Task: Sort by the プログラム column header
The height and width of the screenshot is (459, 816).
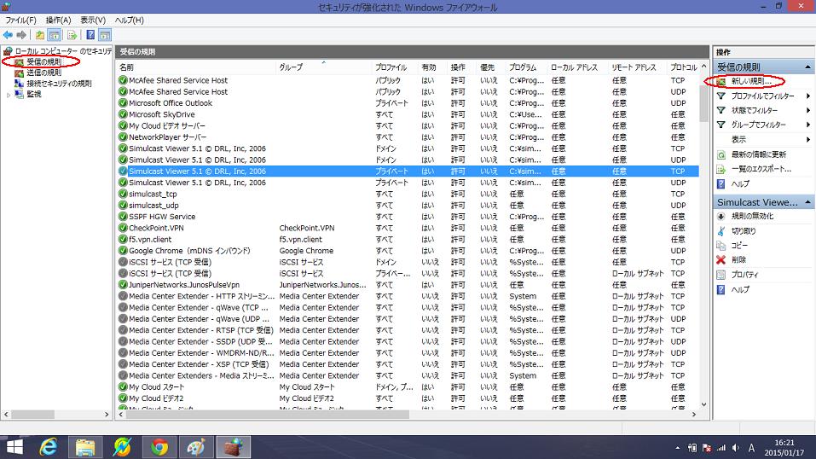Action: tap(526, 67)
